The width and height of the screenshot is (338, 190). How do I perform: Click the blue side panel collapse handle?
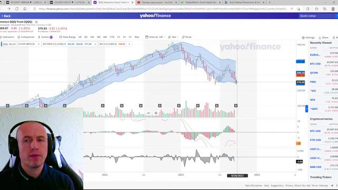[307, 109]
